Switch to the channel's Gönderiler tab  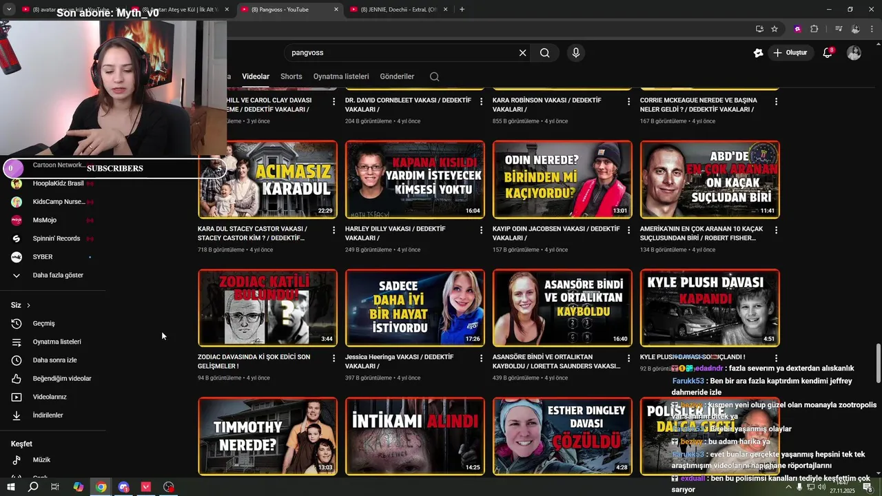pos(397,76)
